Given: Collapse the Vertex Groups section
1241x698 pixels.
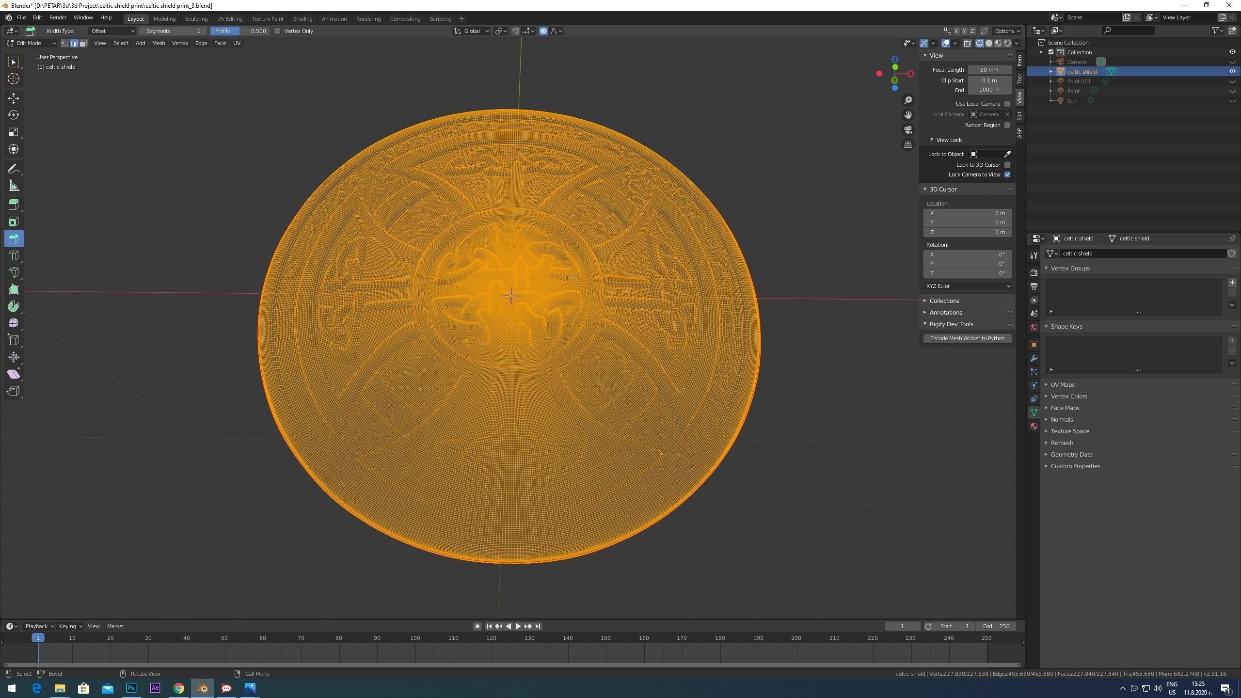Looking at the screenshot, I should pos(1070,268).
